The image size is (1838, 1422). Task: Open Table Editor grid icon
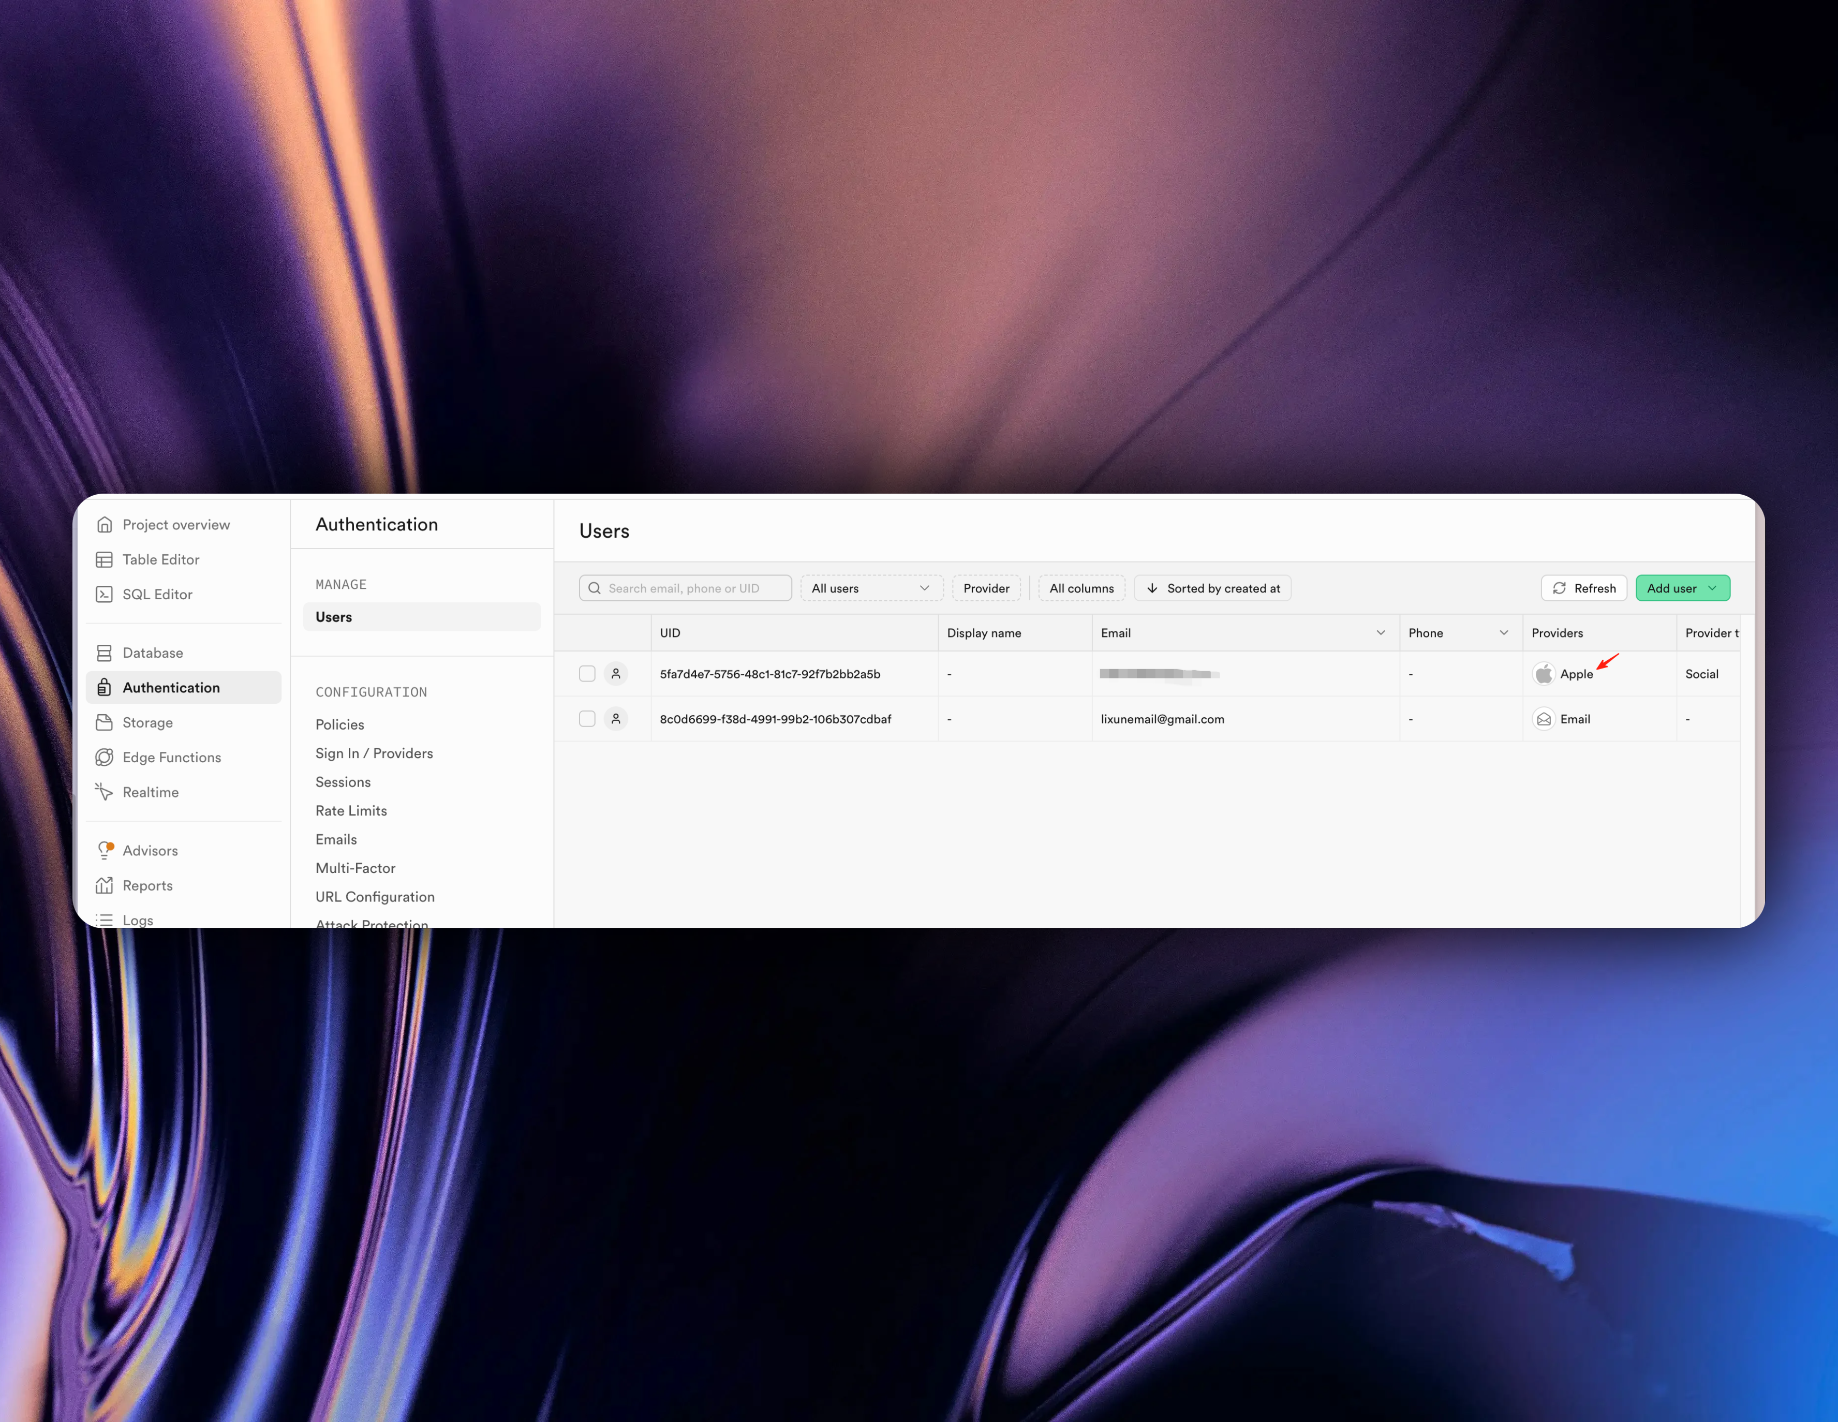(105, 559)
